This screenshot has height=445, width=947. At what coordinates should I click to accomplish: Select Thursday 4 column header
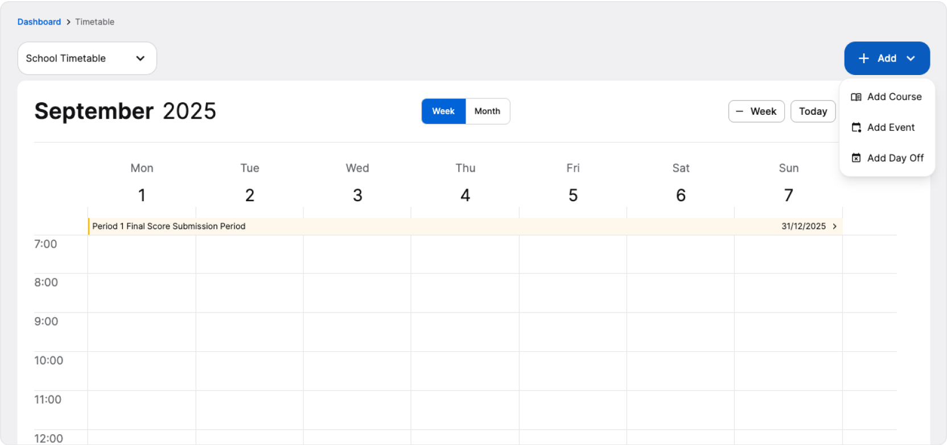[x=465, y=183]
